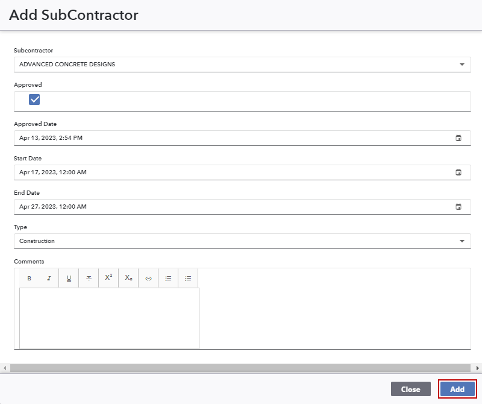Toggle superscript in Comments toolbar
Viewport: 482px width, 404px height.
[x=108, y=278]
